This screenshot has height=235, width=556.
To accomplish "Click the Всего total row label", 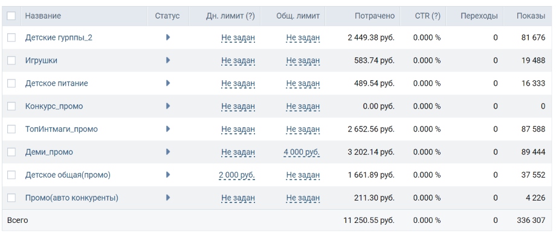I will pyautogui.click(x=18, y=221).
